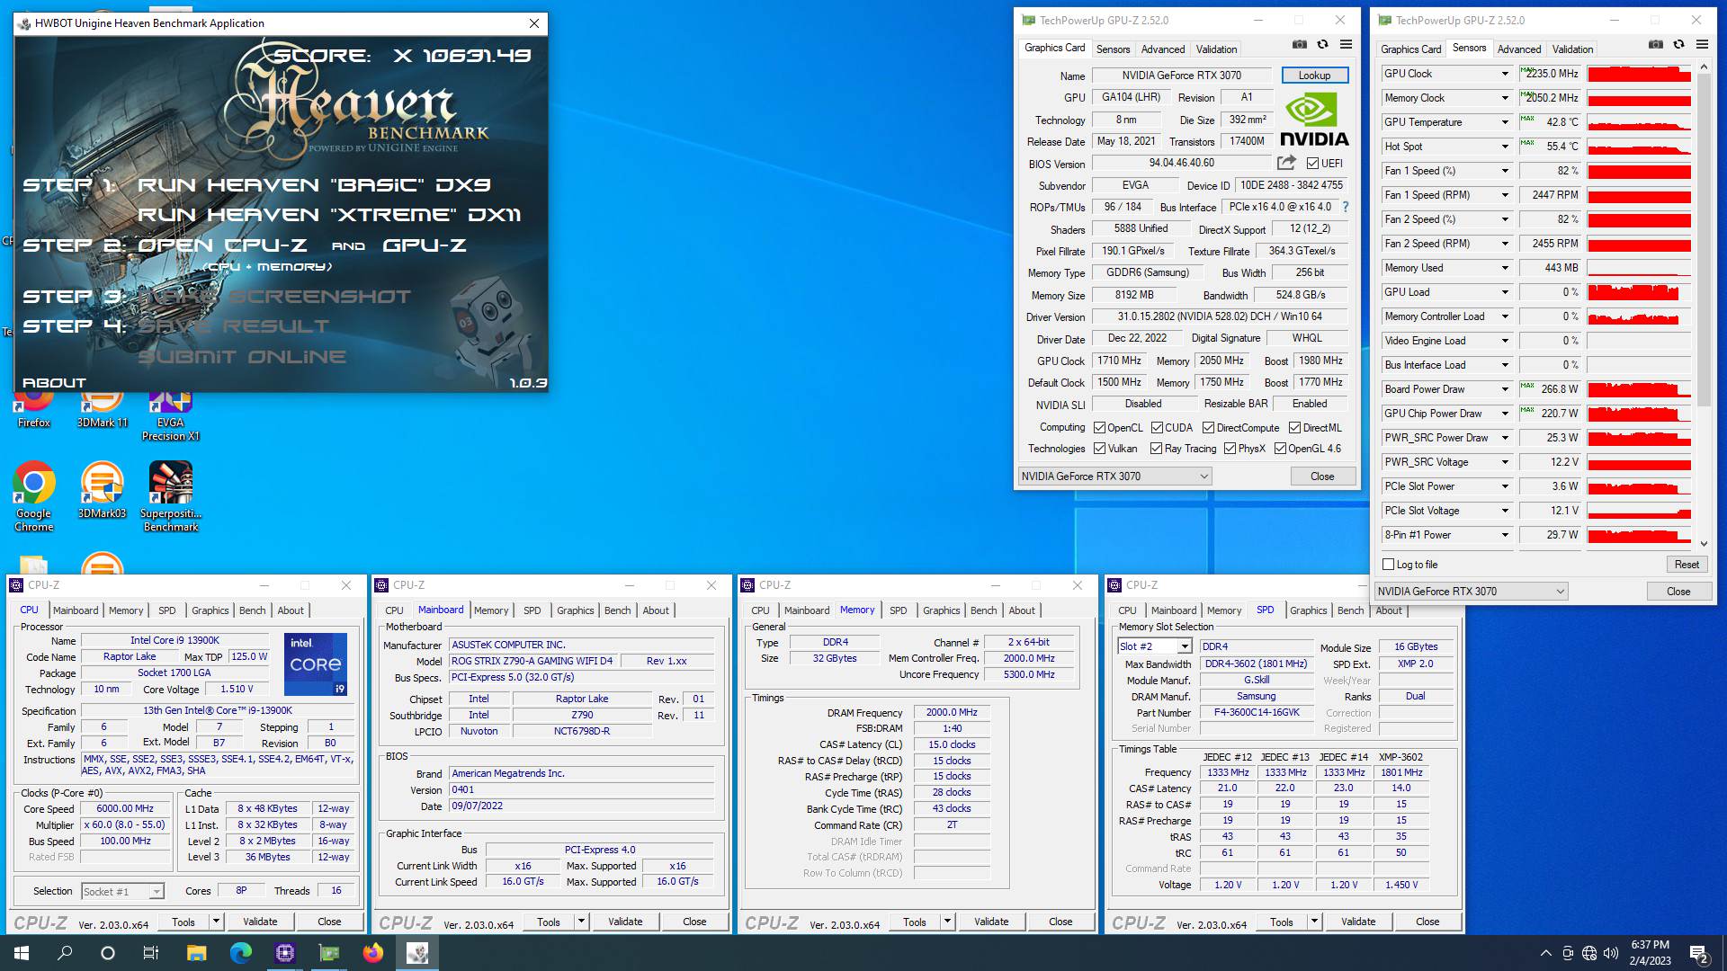
Task: Click Run Heaven "Xtreme" DX11 option
Action: (x=329, y=215)
